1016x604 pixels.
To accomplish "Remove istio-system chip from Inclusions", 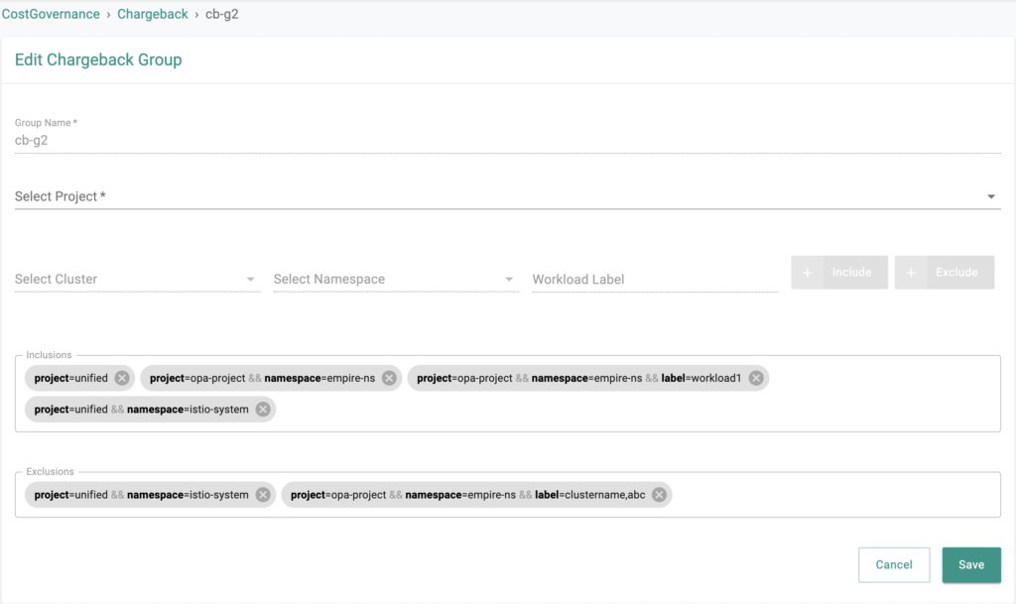I will (x=263, y=409).
